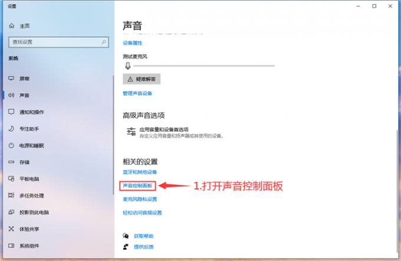Open 轻松访问音频设置 link
Viewport: 401px width, 261px height.
click(142, 213)
